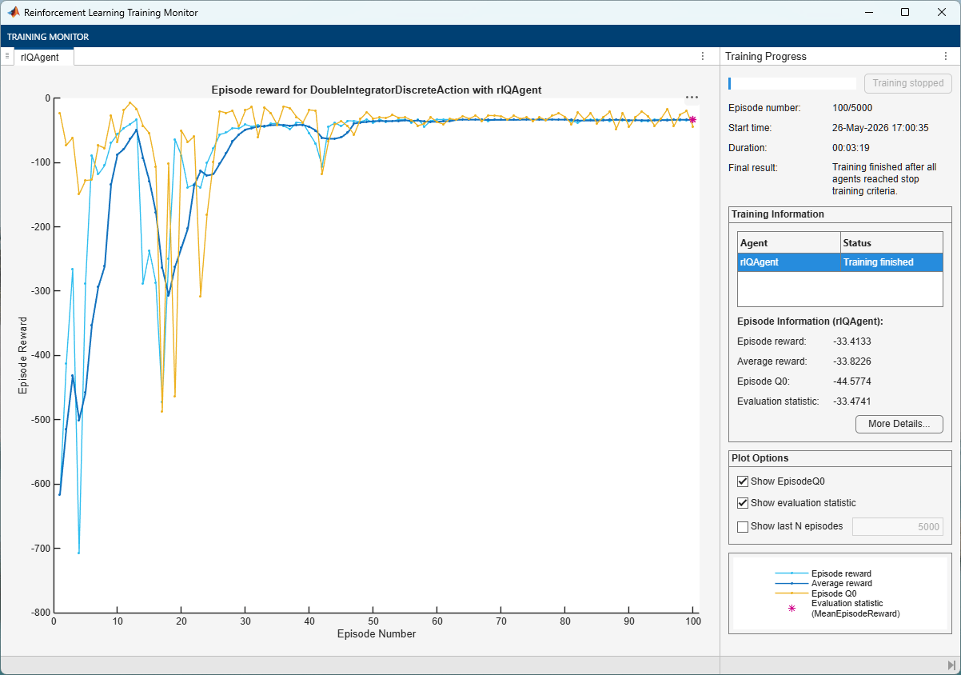Collapse the right panel using bottom-right arrow icon
The image size is (961, 675).
pos(951,665)
